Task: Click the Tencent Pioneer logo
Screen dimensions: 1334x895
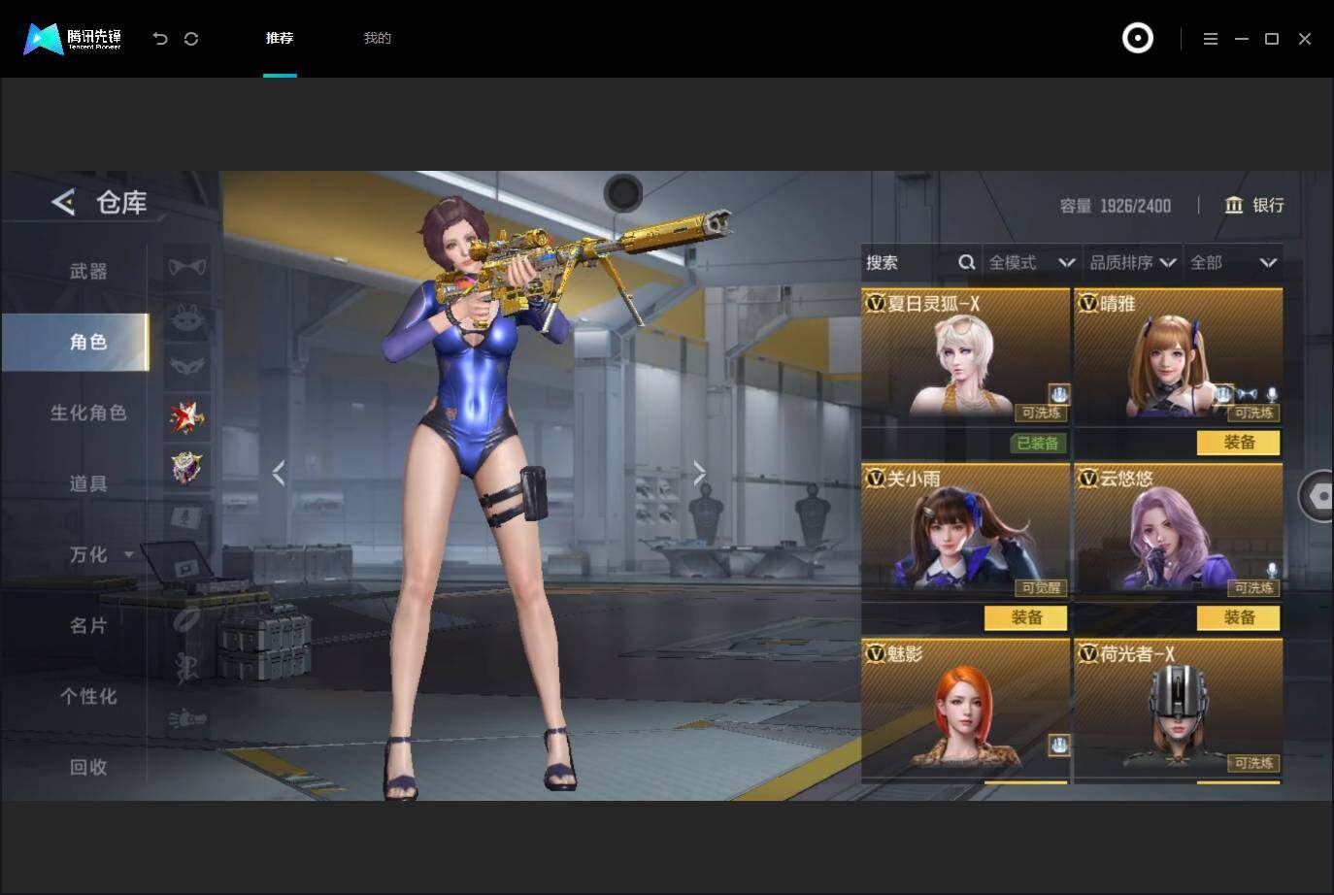Action: click(73, 39)
